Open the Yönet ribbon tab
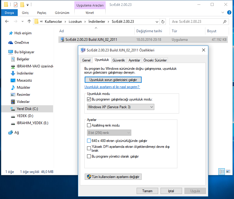The height and width of the screenshot is (199, 234). click(90, 13)
